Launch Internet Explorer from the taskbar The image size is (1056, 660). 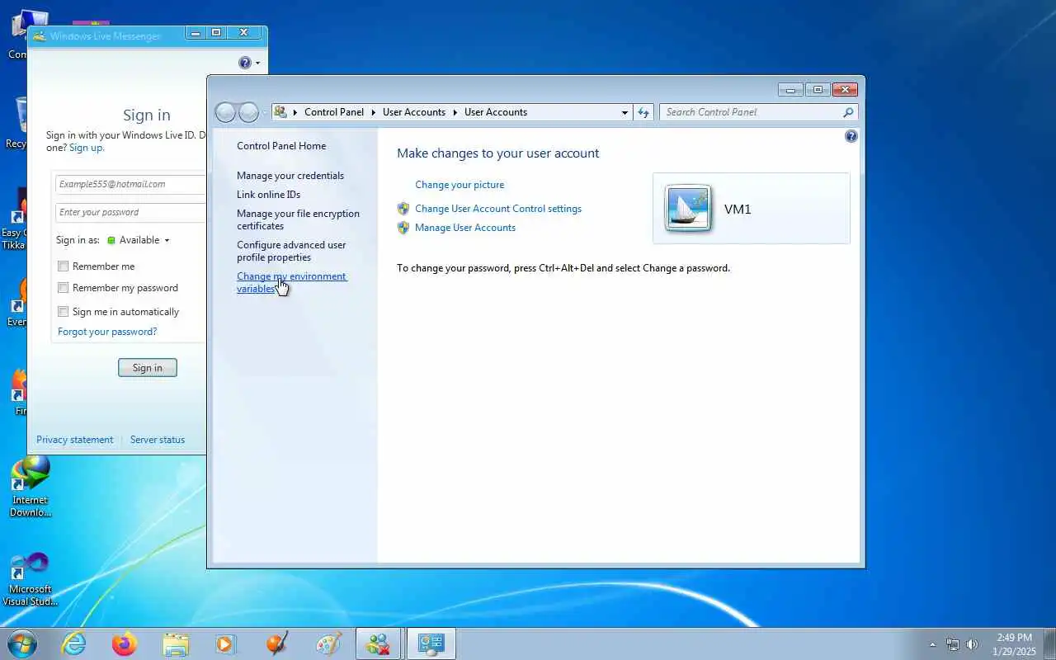[74, 643]
